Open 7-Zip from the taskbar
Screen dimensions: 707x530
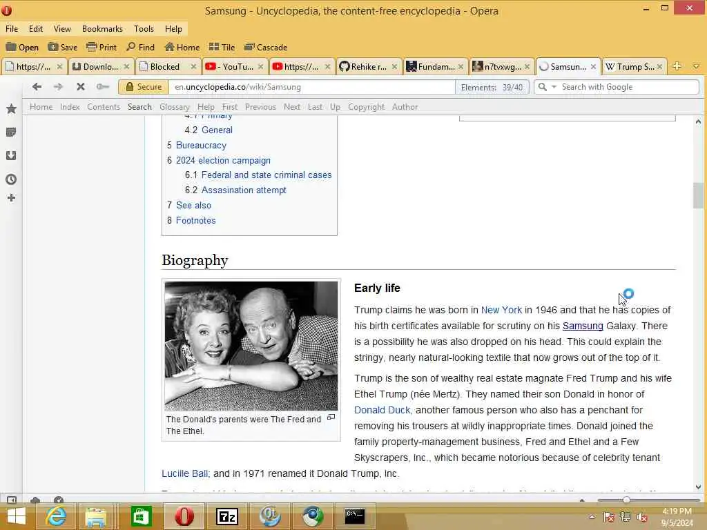coord(226,516)
